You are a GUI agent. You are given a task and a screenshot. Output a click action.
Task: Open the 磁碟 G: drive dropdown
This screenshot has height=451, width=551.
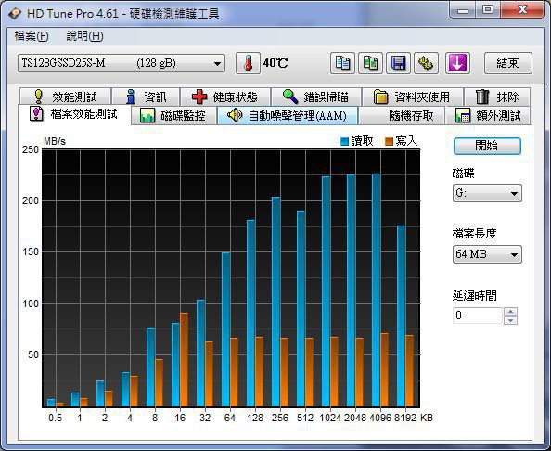click(487, 193)
